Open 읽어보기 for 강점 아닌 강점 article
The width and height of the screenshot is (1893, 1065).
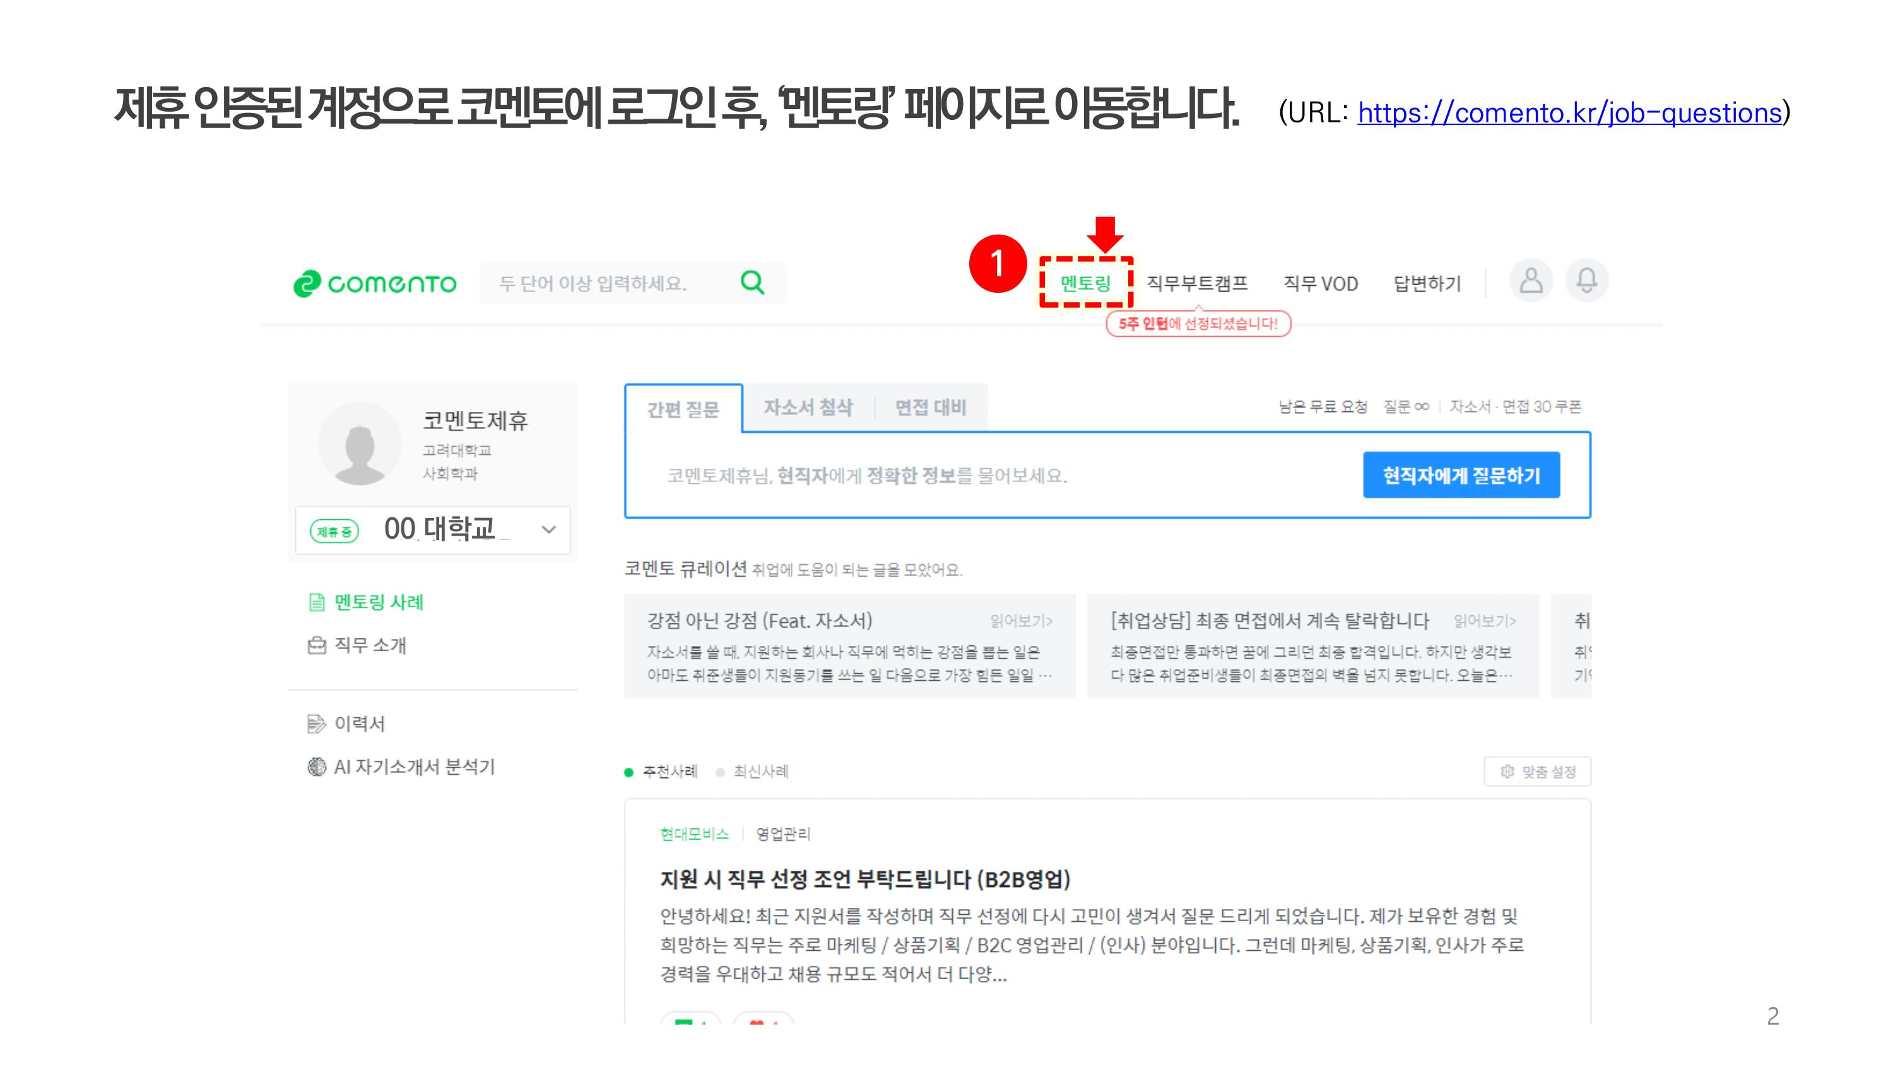click(1021, 622)
